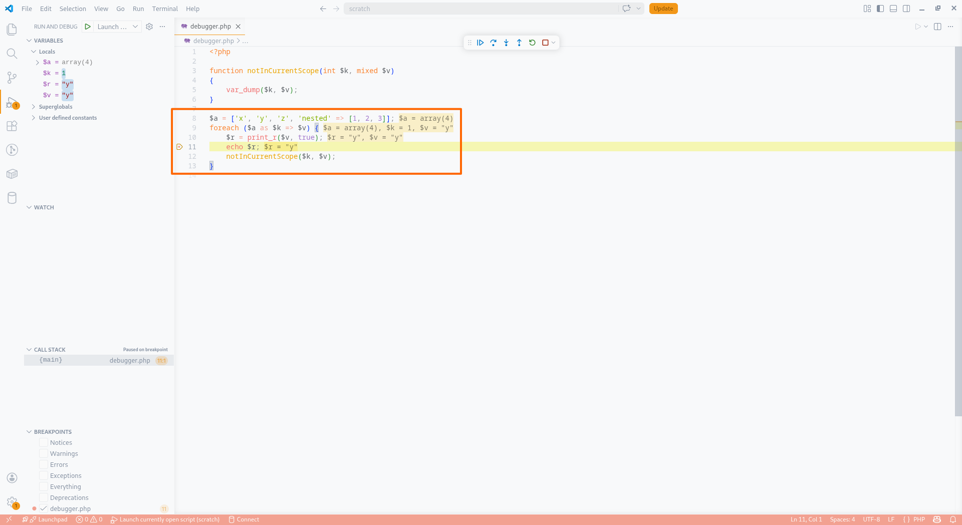Toggle the Errors breakpoint checkbox
The height and width of the screenshot is (525, 962).
[x=44, y=464]
